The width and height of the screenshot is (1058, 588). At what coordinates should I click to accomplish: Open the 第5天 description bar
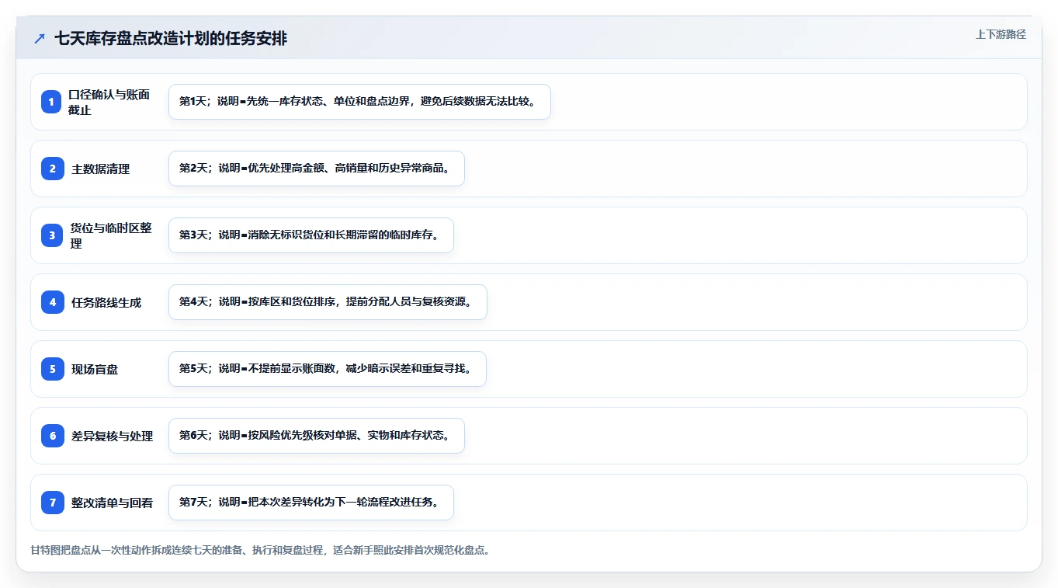[x=328, y=369]
